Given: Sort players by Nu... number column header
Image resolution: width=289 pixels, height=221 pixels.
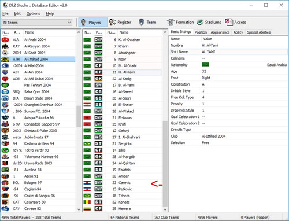Looking at the screenshot, I should [112, 32].
